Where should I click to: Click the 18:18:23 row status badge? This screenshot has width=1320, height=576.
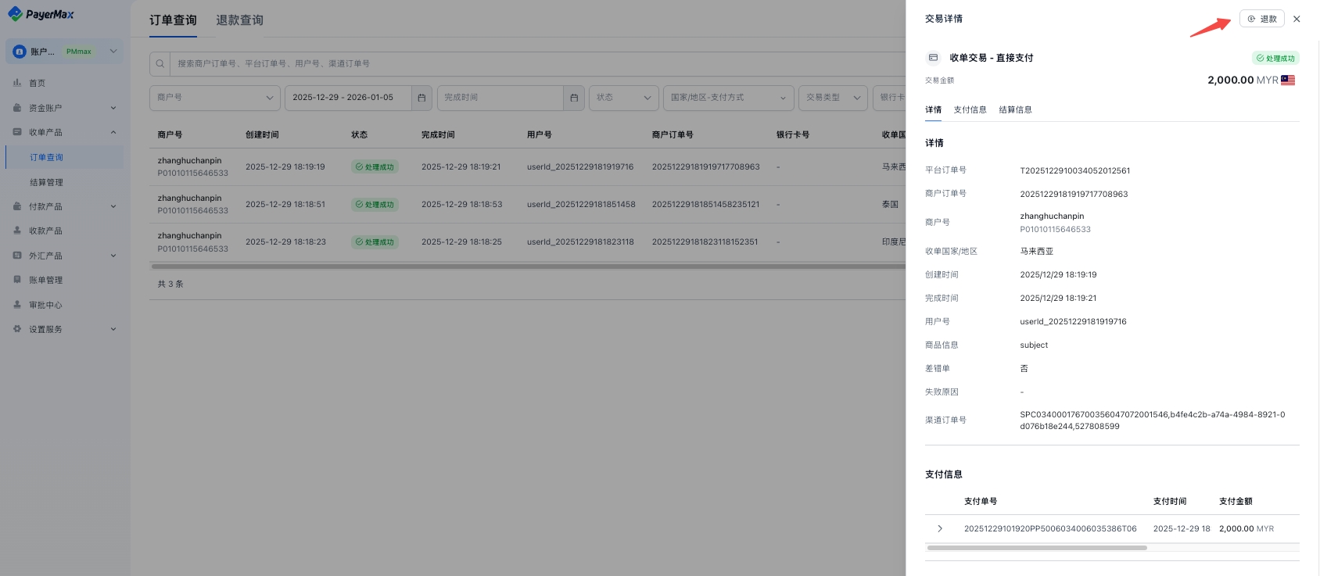click(375, 241)
